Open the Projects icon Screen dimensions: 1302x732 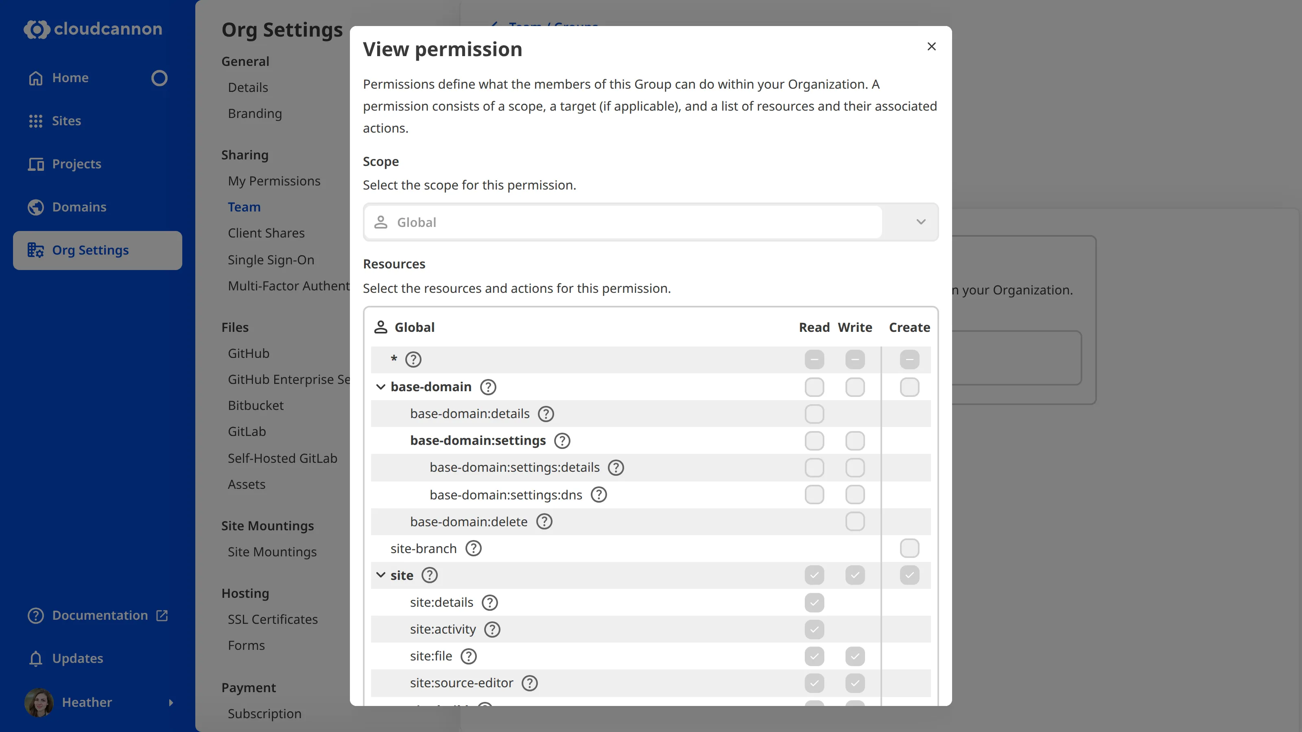click(x=35, y=163)
